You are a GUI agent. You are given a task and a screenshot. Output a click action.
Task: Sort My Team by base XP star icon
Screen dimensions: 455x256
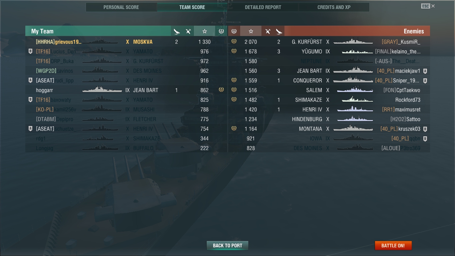pos(205,31)
